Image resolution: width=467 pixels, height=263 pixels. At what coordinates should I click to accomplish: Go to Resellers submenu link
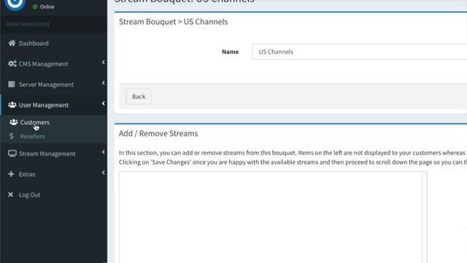coord(32,137)
